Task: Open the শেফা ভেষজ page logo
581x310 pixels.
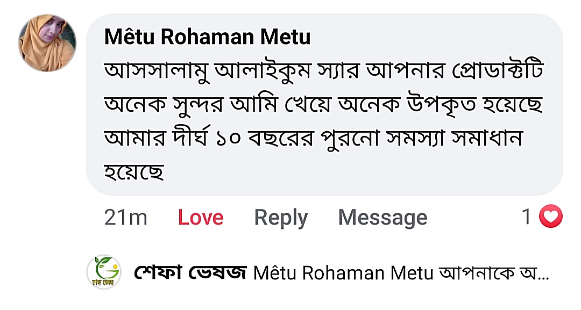Action: click(104, 272)
